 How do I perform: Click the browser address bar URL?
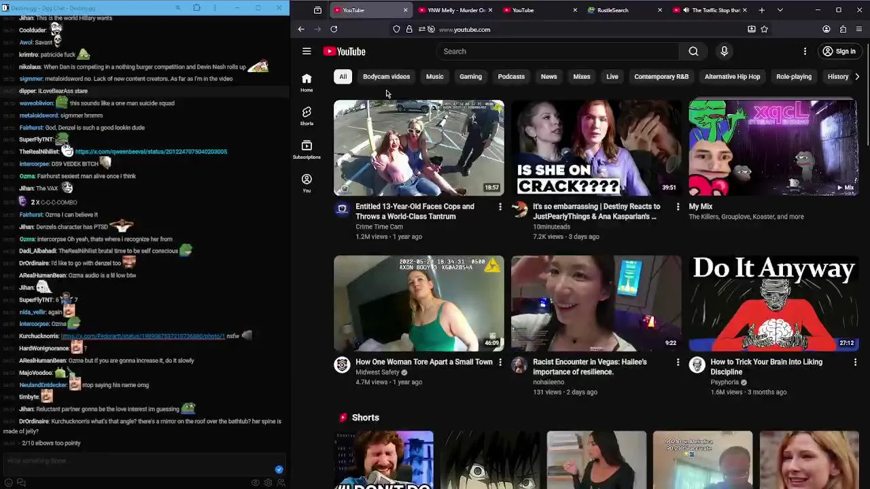click(x=464, y=29)
